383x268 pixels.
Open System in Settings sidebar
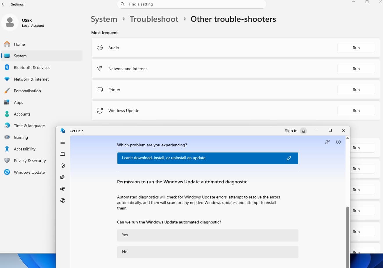point(42,56)
